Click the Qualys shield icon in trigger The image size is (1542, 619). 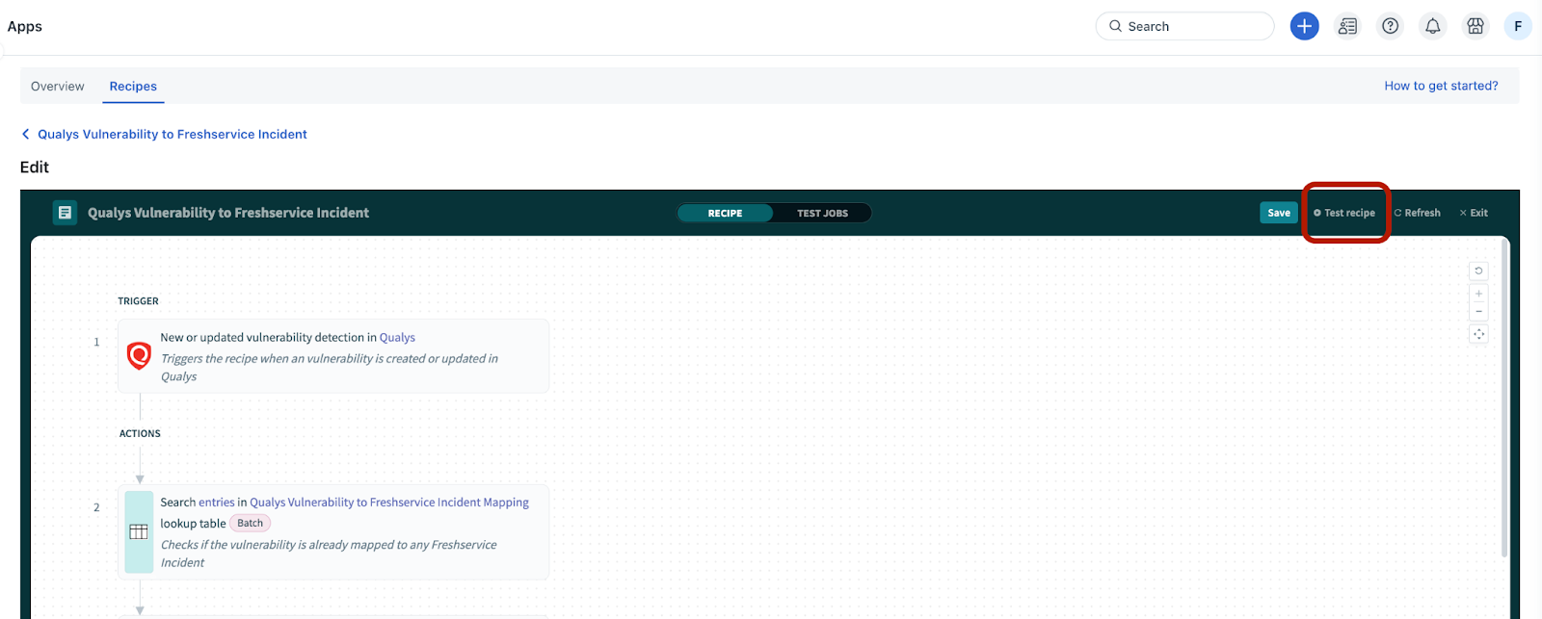click(x=139, y=355)
